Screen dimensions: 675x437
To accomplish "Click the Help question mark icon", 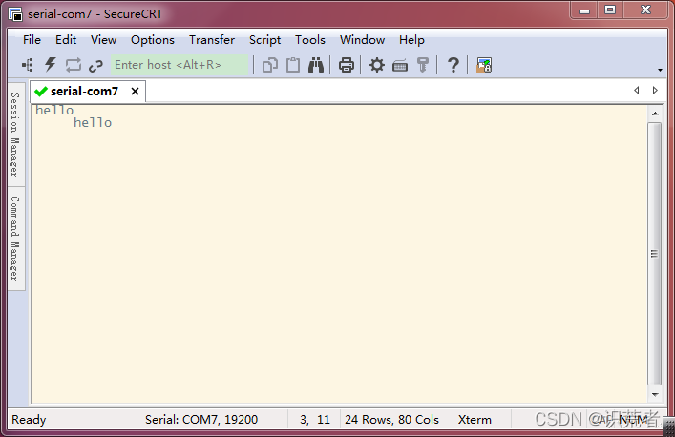I will tap(453, 66).
